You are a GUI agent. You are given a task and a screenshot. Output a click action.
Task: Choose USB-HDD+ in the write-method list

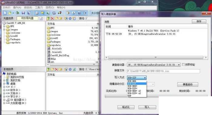[137, 86]
